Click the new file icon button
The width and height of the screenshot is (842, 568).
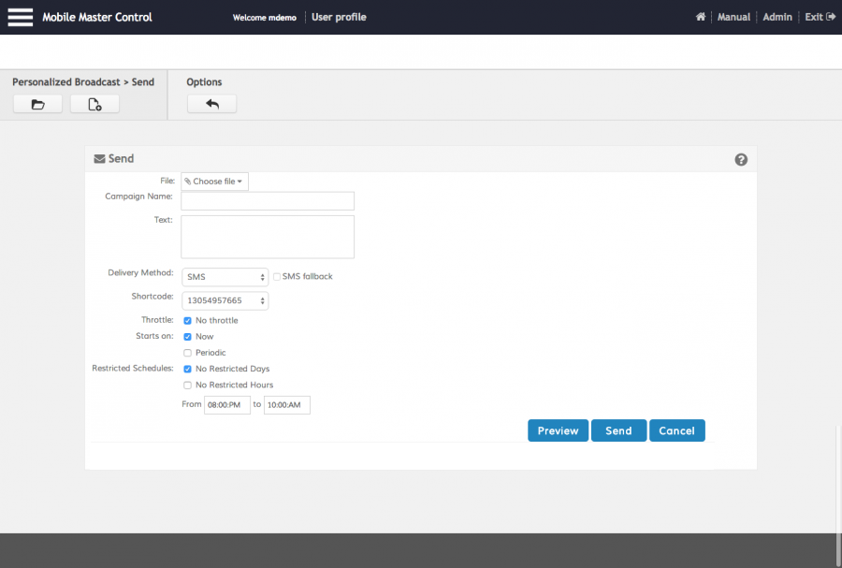point(94,104)
